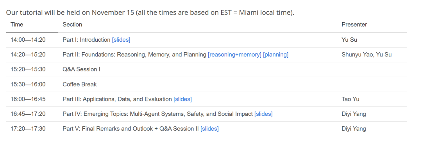Open the planning slides link
Image resolution: width=422 pixels, height=154 pixels.
pyautogui.click(x=275, y=55)
